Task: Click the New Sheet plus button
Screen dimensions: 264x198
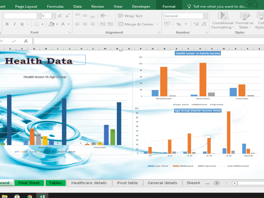Action: click(x=216, y=183)
